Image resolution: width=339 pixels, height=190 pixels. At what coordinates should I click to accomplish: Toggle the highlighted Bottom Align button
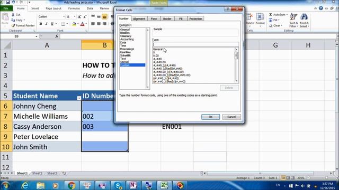pos(104,16)
